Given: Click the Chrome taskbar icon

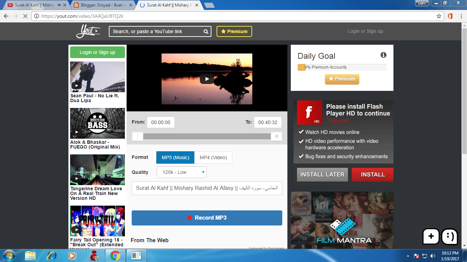Looking at the screenshot, I should [115, 256].
